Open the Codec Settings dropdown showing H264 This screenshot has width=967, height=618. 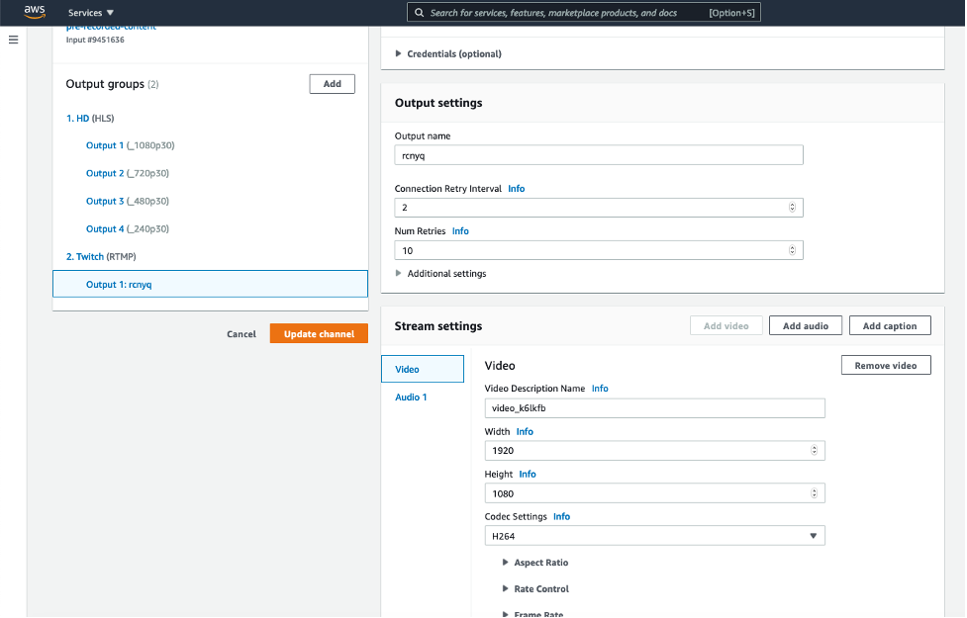654,535
